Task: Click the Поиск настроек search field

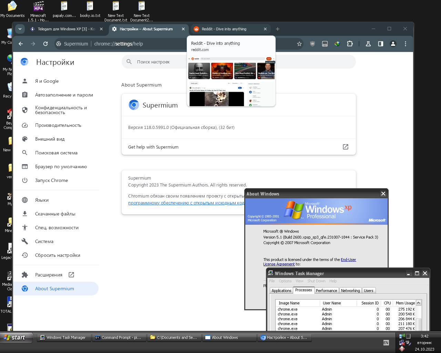Action: [x=238, y=62]
